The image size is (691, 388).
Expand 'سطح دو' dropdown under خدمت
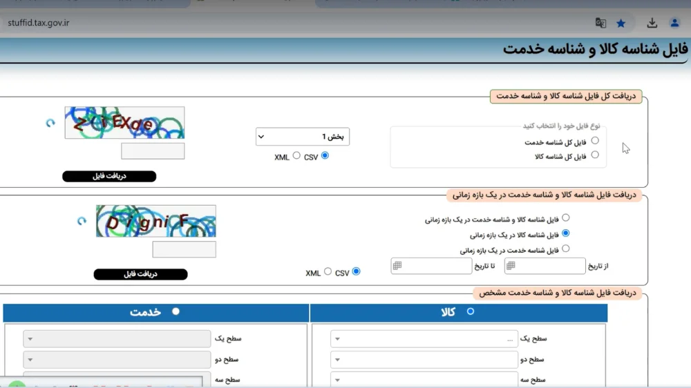(117, 360)
